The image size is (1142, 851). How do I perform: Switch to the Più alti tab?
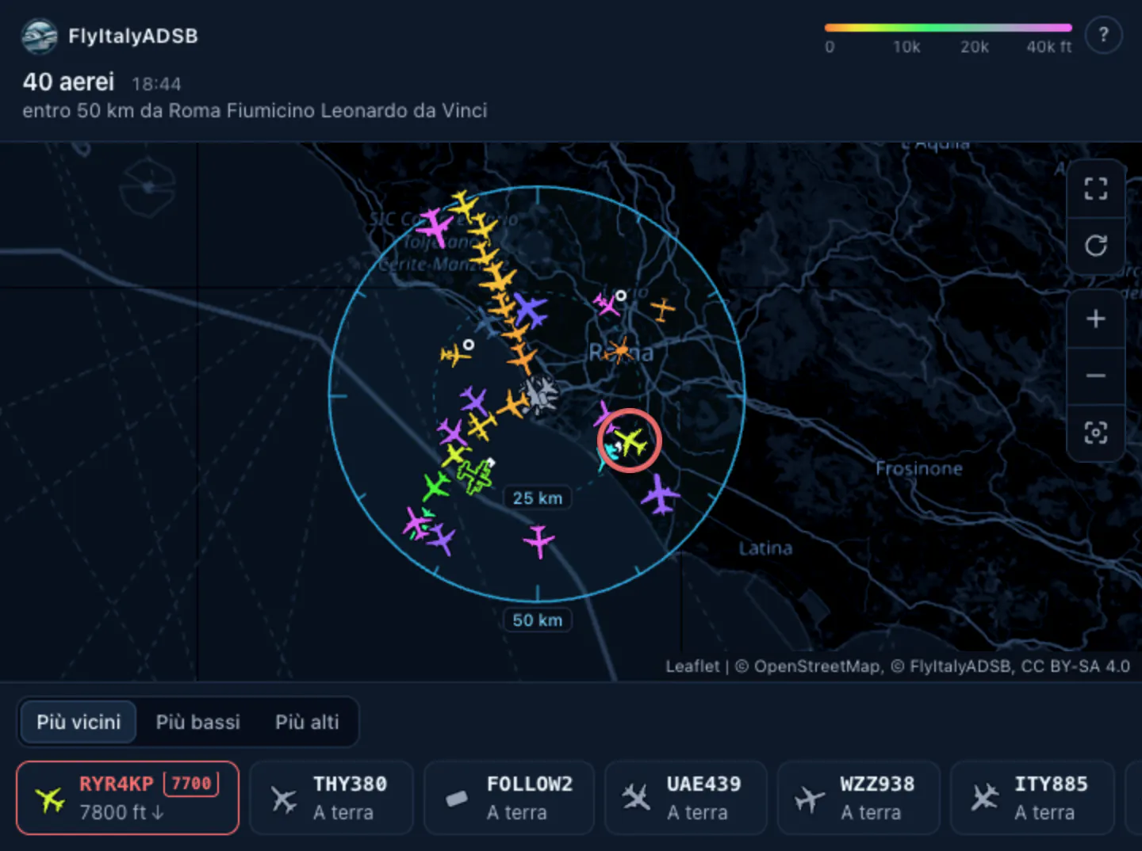click(x=307, y=722)
